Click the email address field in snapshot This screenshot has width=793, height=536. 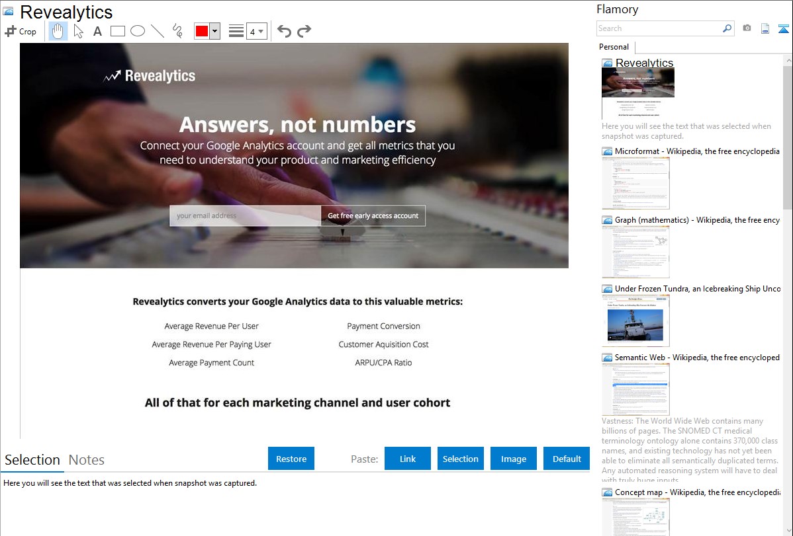click(245, 215)
